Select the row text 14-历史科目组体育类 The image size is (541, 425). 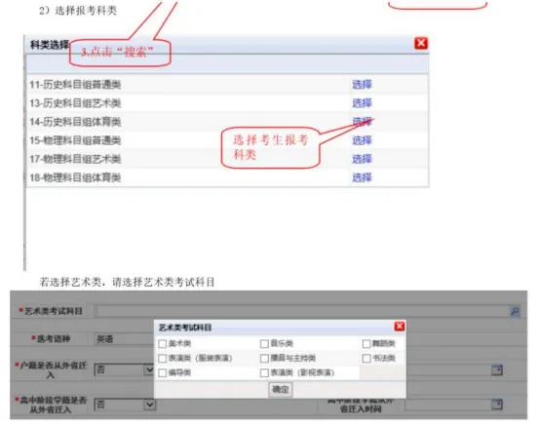[x=75, y=122]
